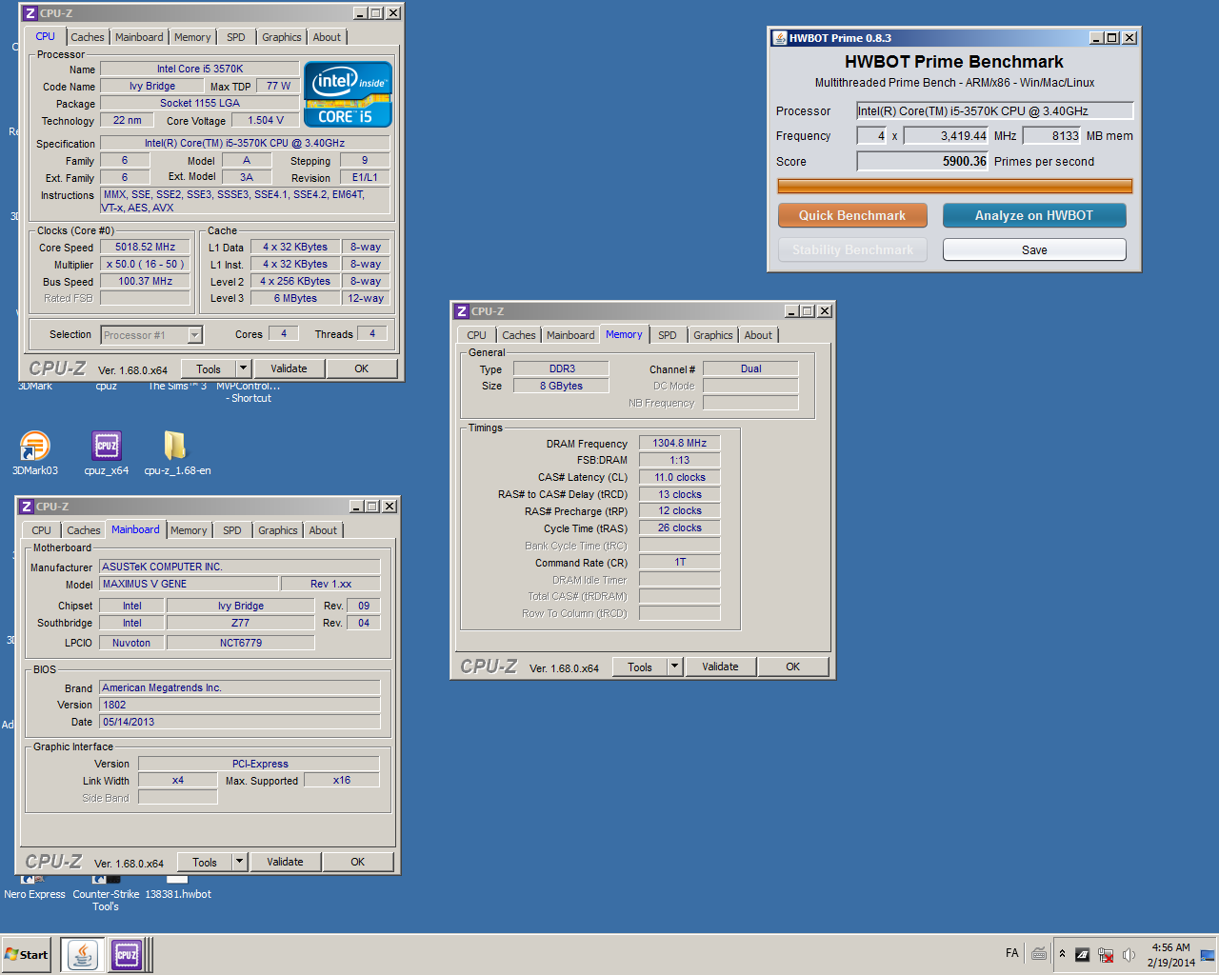This screenshot has width=1219, height=975.
Task: Click the Core Speed value 5018.52 MHz
Action: 146,247
